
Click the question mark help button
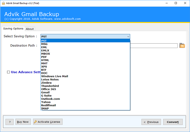point(10,122)
